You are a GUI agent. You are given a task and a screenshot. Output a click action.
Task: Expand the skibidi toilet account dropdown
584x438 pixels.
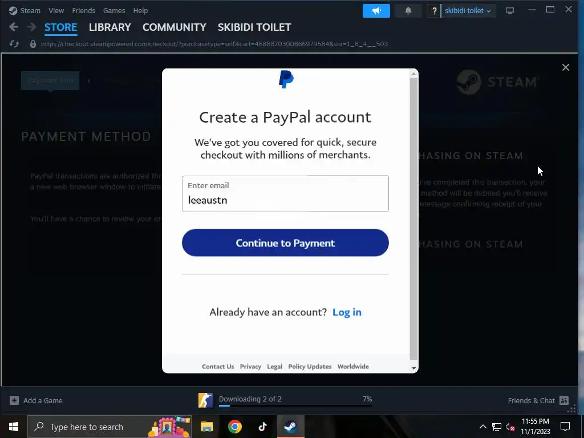(x=468, y=11)
